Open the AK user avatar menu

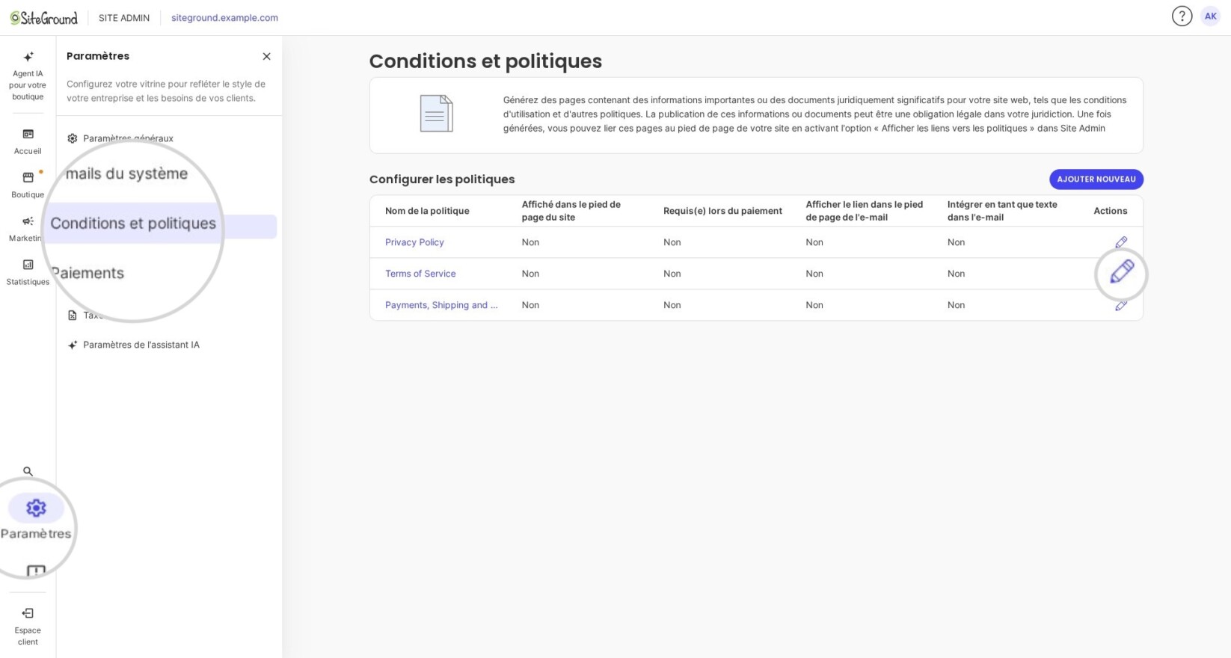[1210, 16]
